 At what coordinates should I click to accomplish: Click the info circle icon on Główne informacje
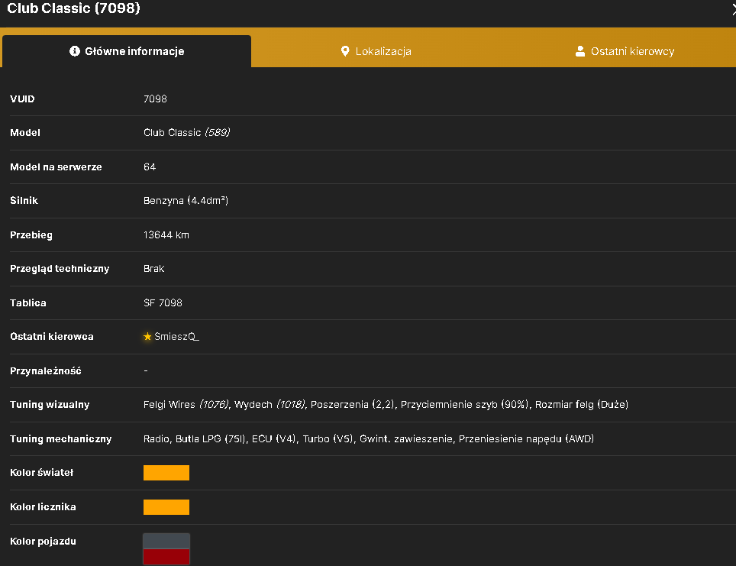(75, 51)
